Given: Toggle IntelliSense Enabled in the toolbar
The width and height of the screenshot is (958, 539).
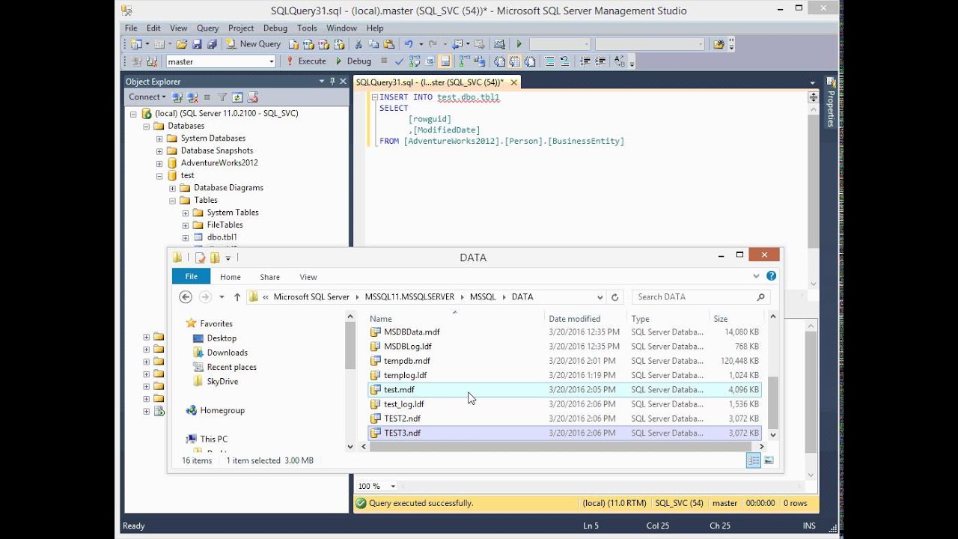Looking at the screenshot, I should 445,61.
